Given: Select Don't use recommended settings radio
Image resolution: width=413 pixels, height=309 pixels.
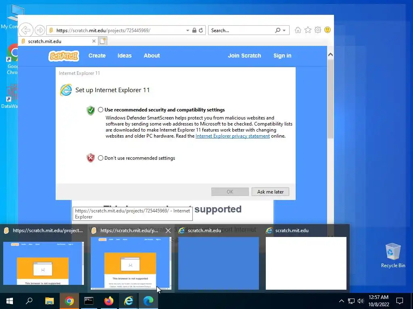Looking at the screenshot, I should pyautogui.click(x=100, y=158).
